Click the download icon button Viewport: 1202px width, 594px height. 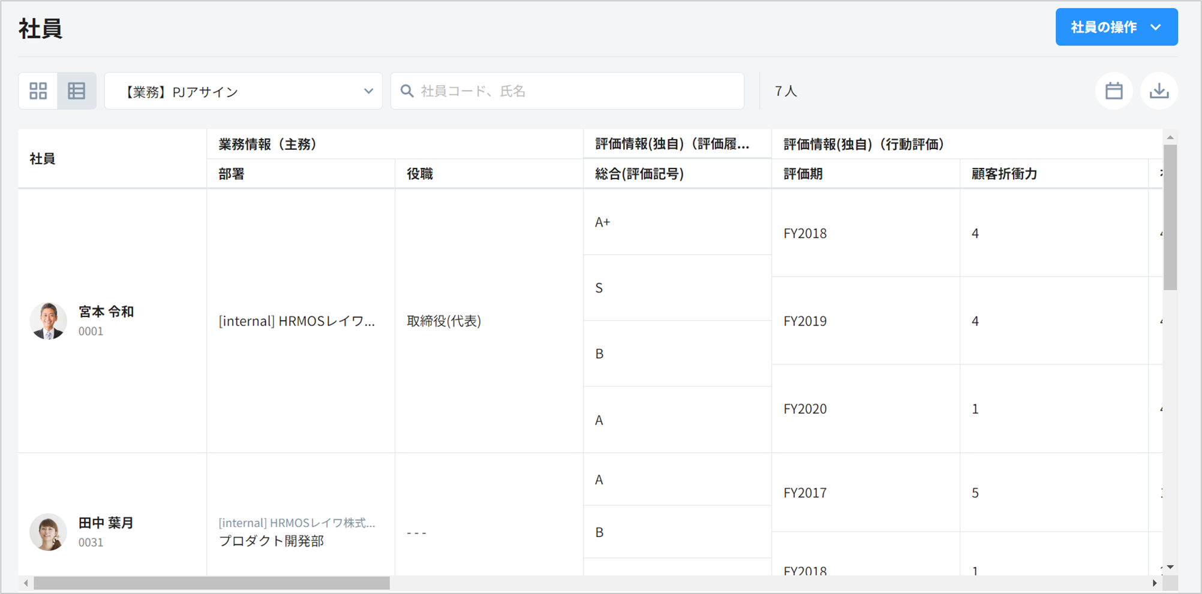point(1159,91)
